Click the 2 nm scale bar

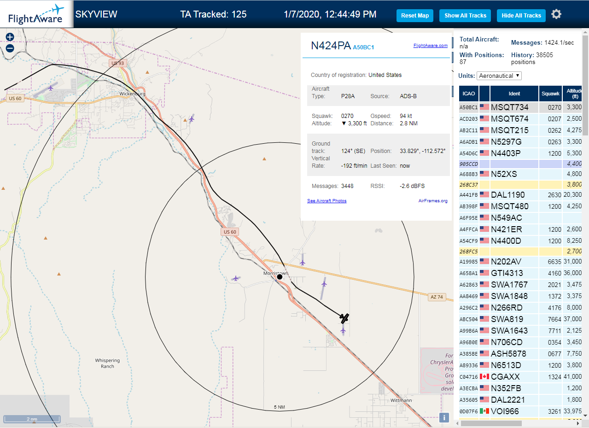coord(32,419)
